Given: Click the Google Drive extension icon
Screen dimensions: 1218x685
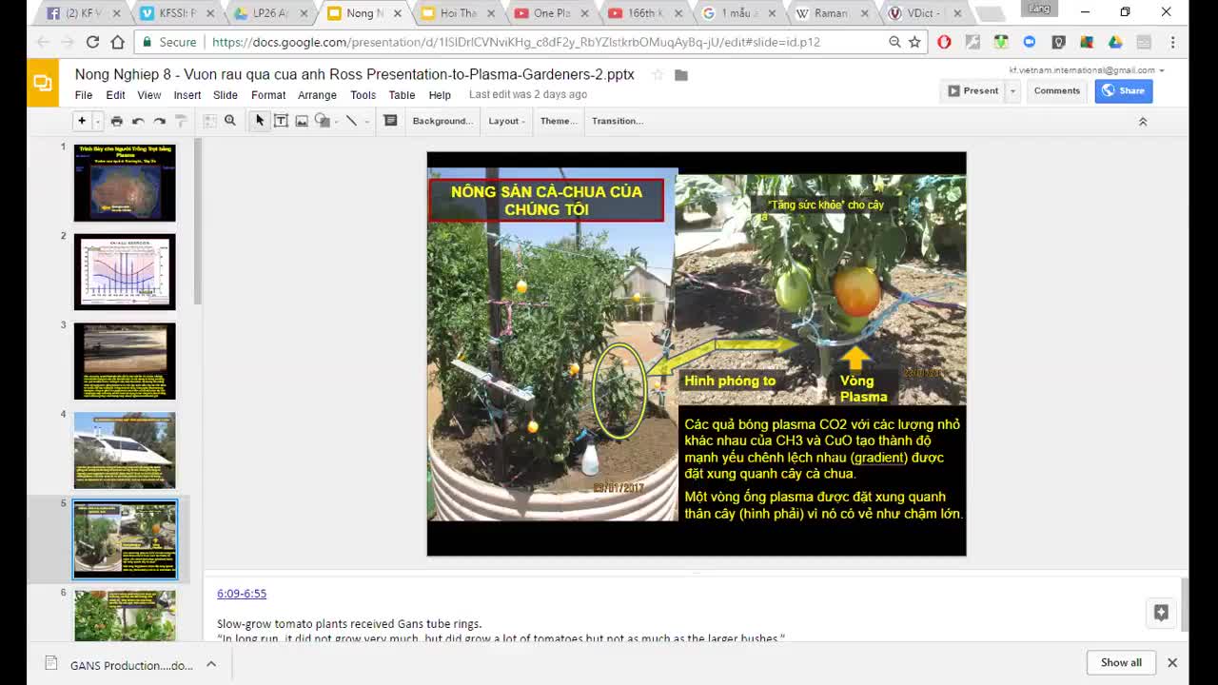Looking at the screenshot, I should pos(1115,42).
